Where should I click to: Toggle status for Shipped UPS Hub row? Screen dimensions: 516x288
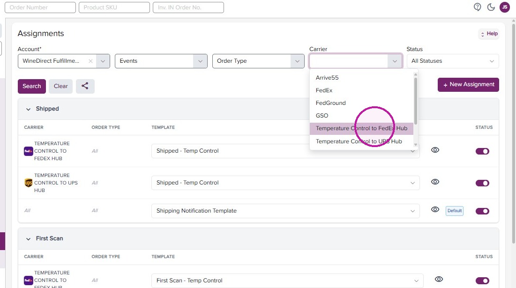[482, 183]
